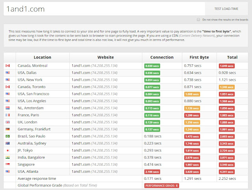The width and height of the screenshot is (252, 190).
Task: Click the Total column header
Action: [x=232, y=57]
